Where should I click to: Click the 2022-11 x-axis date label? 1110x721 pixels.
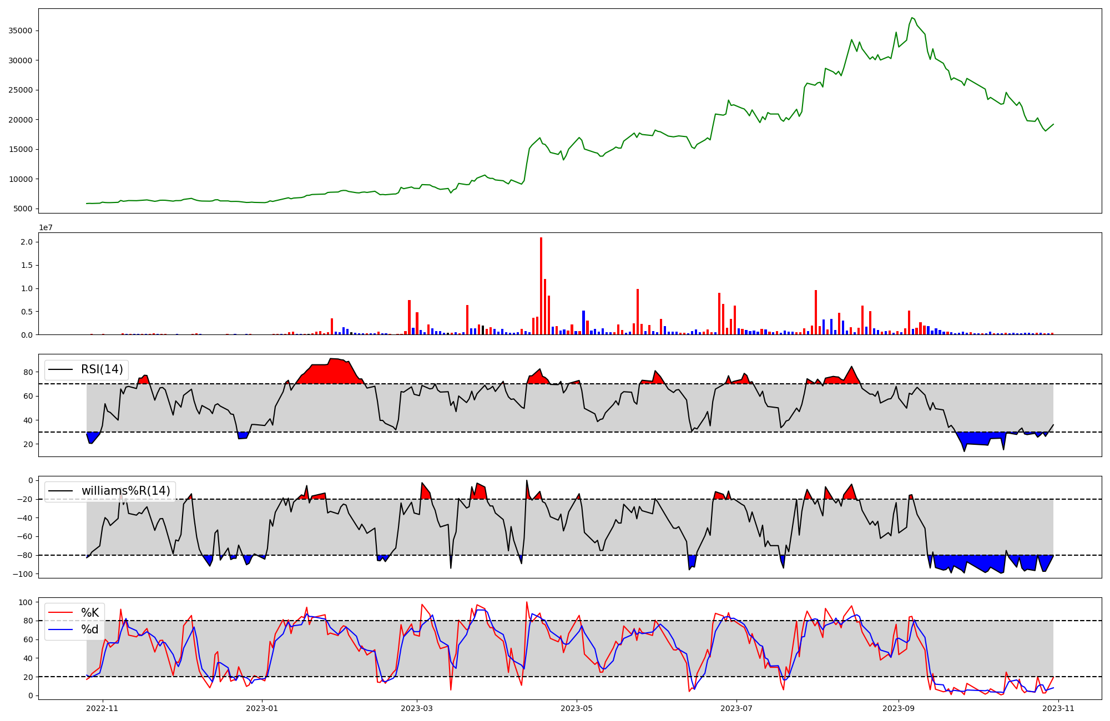click(103, 708)
